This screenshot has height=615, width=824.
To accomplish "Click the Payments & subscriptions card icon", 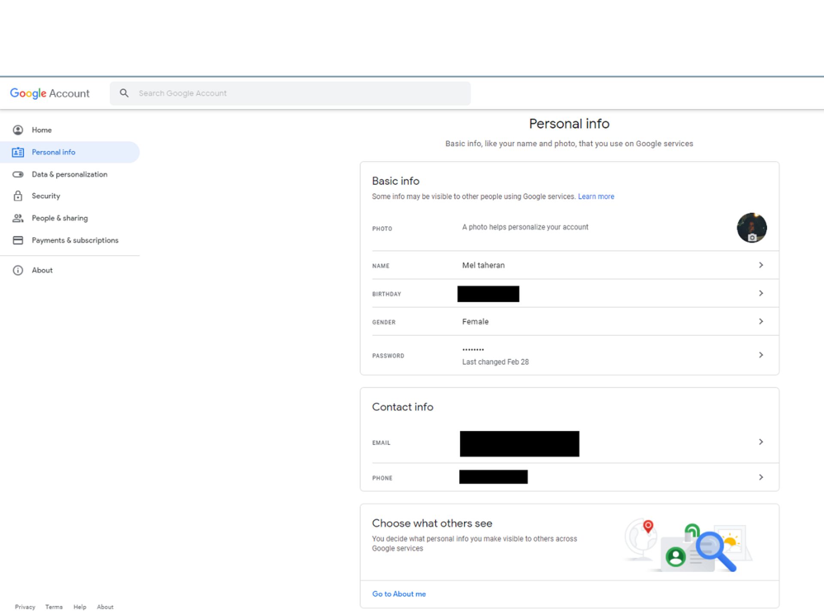I will (18, 240).
